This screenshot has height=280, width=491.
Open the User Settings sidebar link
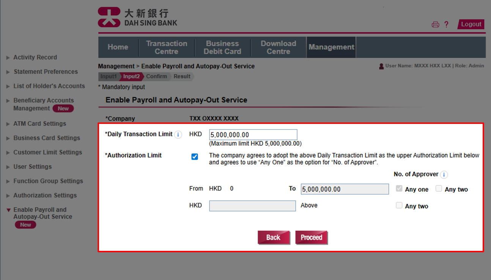pos(33,167)
